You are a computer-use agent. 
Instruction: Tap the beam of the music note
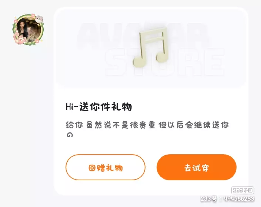click(x=153, y=34)
